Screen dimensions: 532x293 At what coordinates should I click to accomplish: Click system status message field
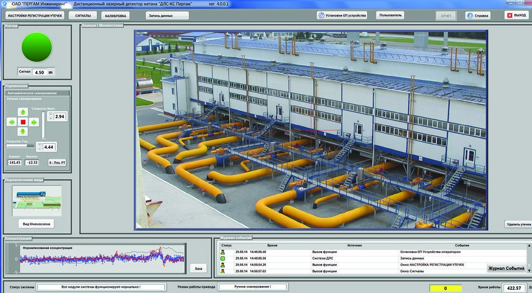[101, 287]
